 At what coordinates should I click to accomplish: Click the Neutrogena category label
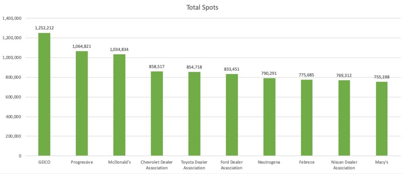269,163
